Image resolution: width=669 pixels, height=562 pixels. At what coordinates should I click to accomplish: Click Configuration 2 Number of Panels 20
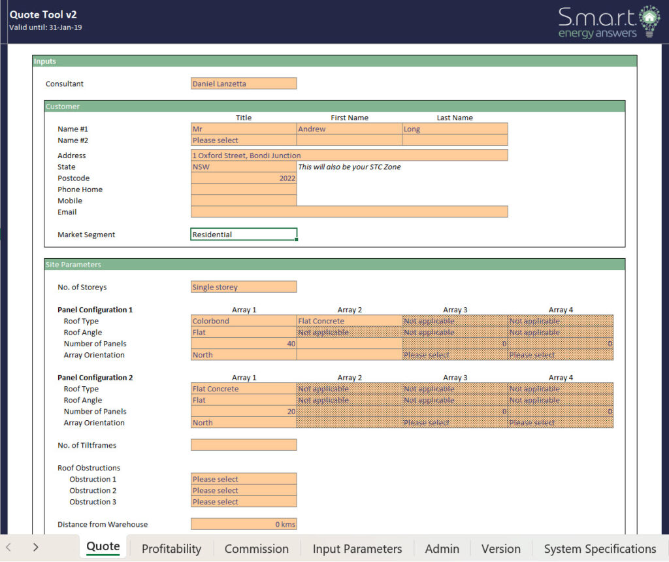click(x=244, y=411)
